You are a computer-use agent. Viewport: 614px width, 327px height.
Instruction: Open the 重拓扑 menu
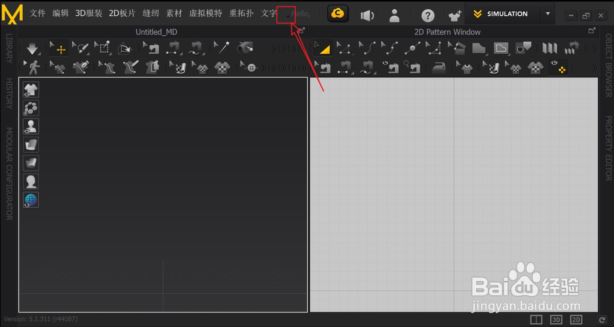241,13
